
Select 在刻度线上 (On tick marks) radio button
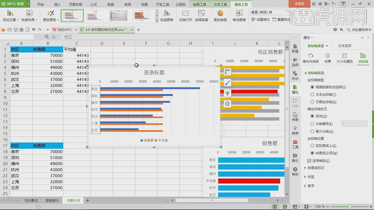[x=312, y=146]
